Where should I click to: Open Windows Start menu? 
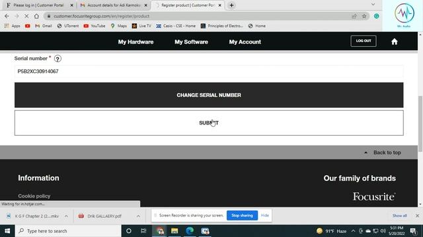click(x=7, y=231)
